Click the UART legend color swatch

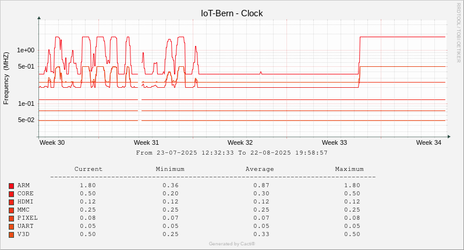click(11, 227)
